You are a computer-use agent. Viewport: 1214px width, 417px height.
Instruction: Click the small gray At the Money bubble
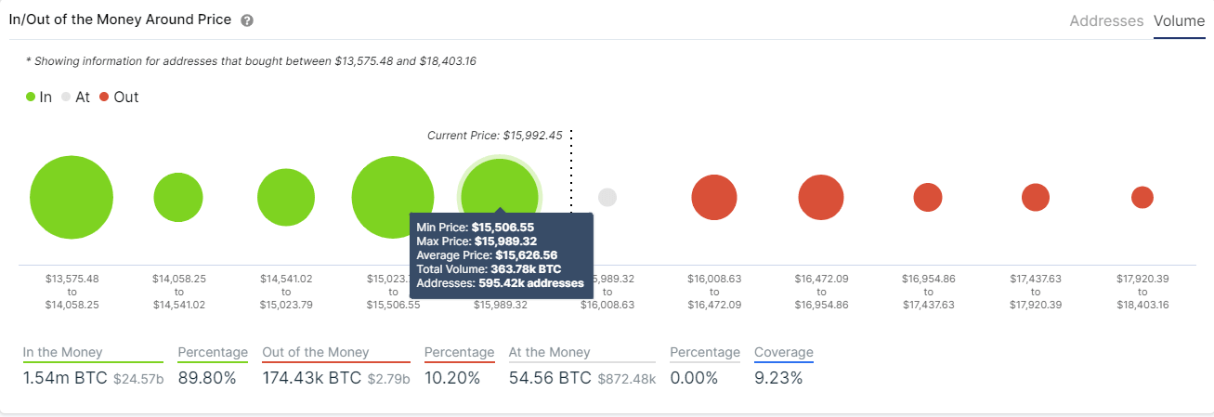click(607, 198)
